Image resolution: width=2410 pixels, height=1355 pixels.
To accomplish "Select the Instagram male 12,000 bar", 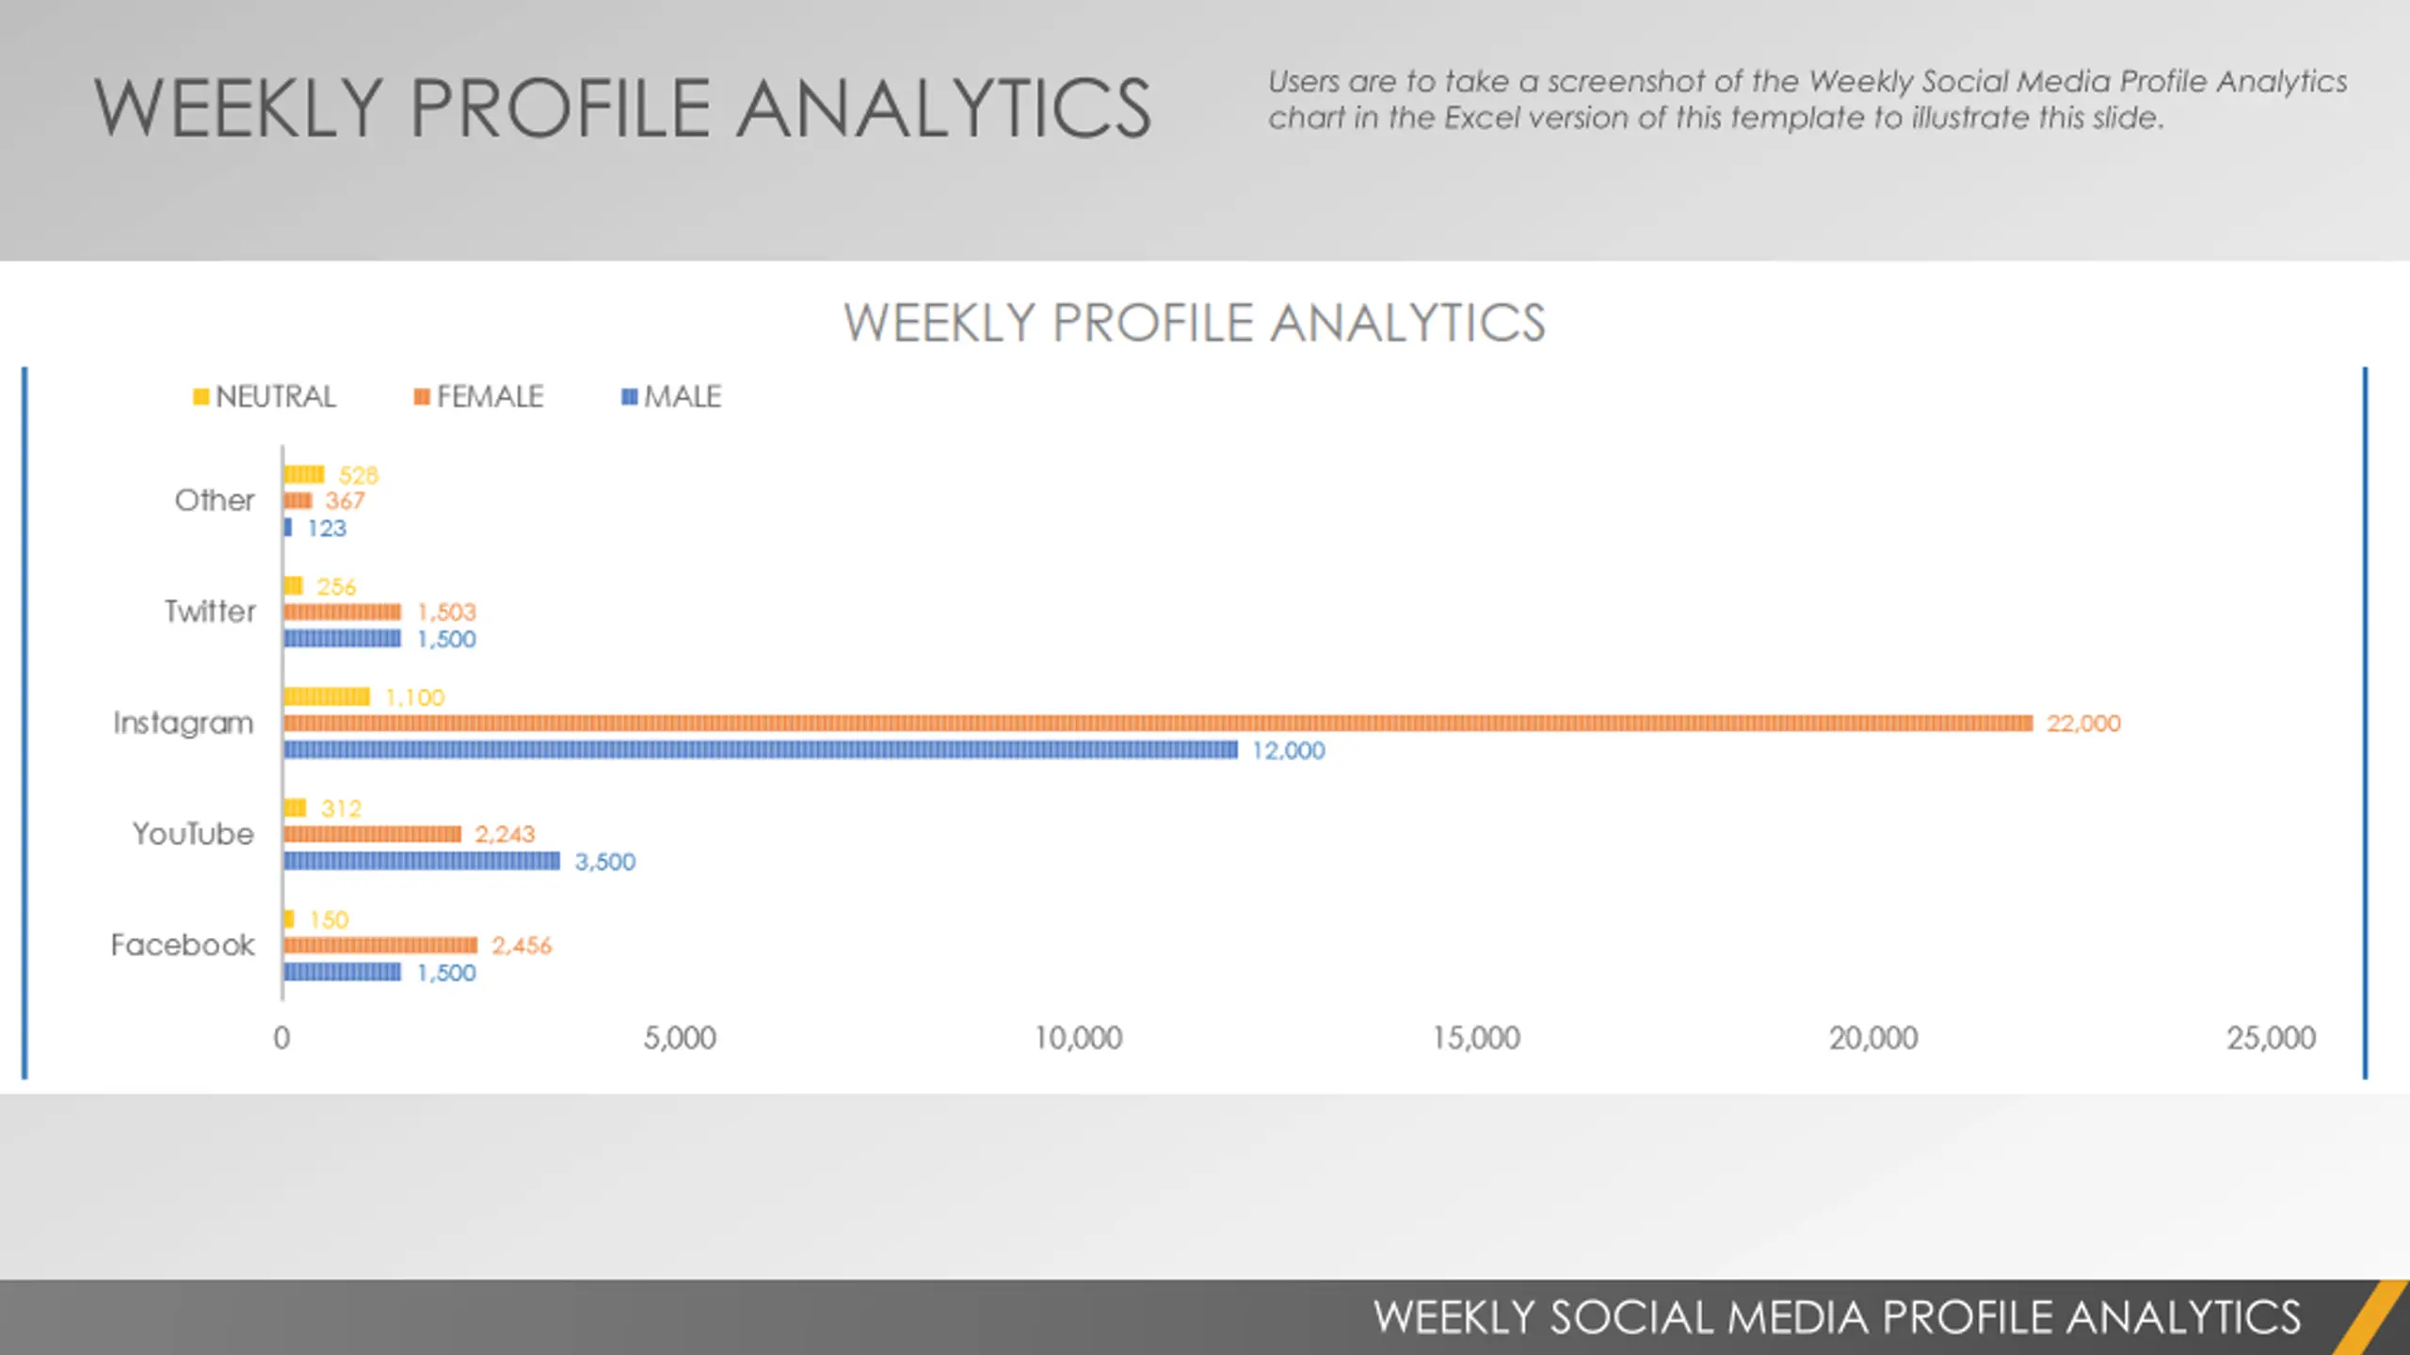I will (761, 750).
